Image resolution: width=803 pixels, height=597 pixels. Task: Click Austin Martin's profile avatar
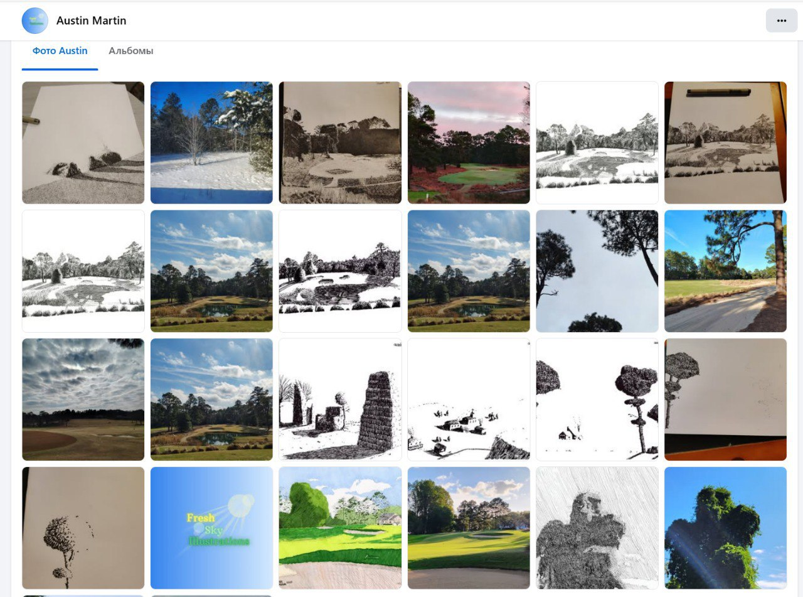35,21
